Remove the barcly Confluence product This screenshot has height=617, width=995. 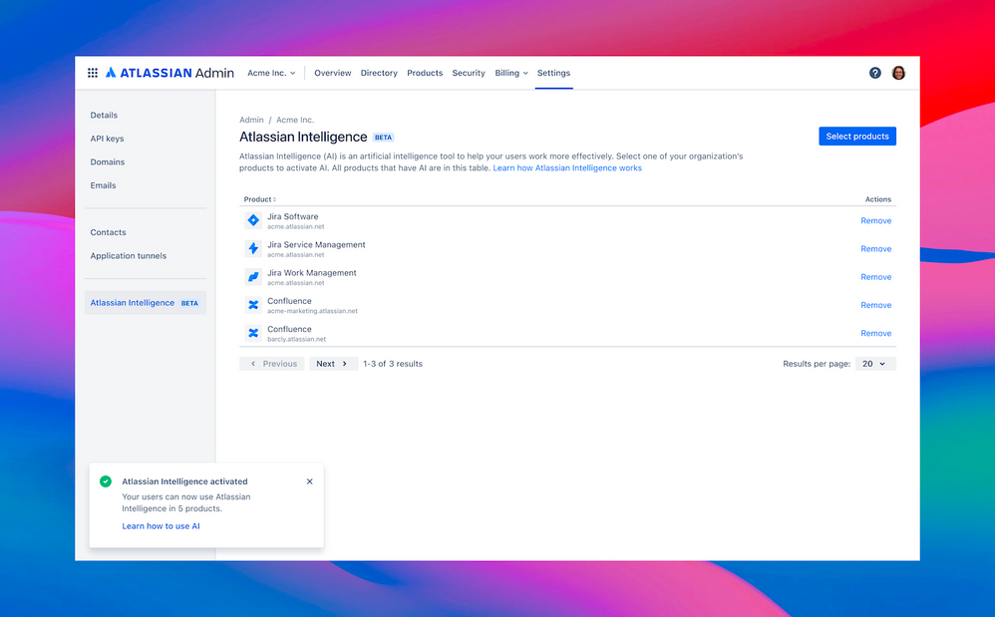coord(875,333)
